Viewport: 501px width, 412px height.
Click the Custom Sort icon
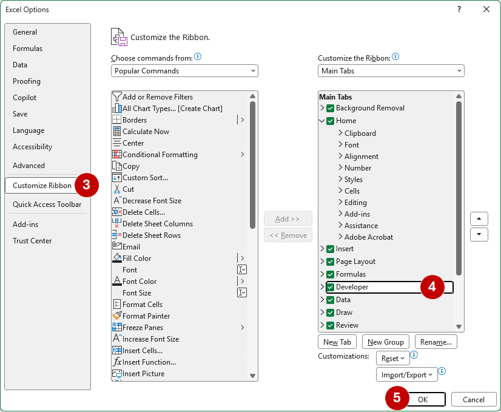pos(117,177)
